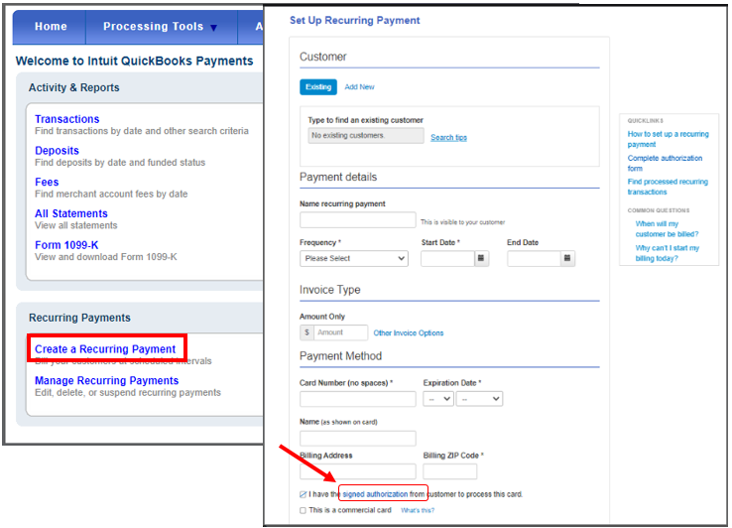Open Manage Recurring Payments
Screen dimensions: 732x528
pyautogui.click(x=106, y=380)
